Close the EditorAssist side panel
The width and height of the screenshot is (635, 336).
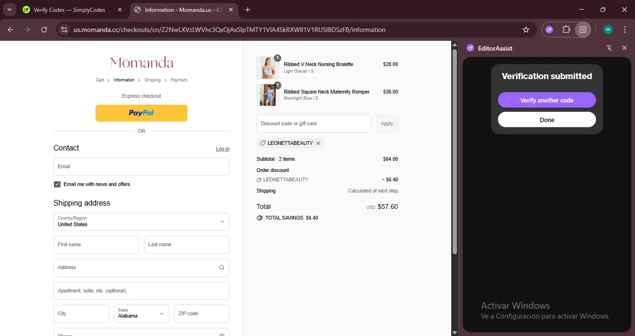click(x=624, y=48)
